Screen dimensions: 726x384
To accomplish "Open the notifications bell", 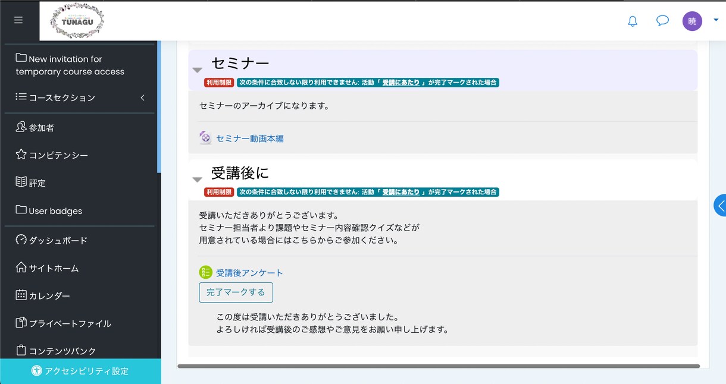I will [633, 21].
